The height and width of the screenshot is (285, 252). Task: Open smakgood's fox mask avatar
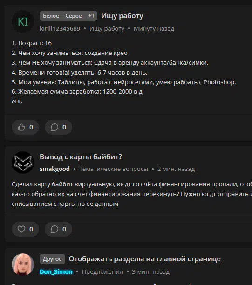point(23,163)
